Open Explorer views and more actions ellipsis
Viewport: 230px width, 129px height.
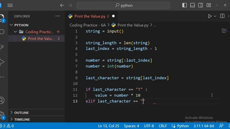(57, 16)
